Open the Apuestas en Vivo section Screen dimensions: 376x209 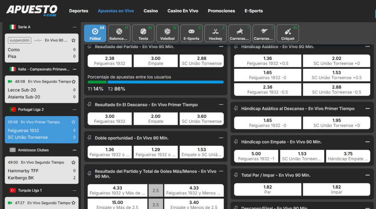tap(116, 11)
